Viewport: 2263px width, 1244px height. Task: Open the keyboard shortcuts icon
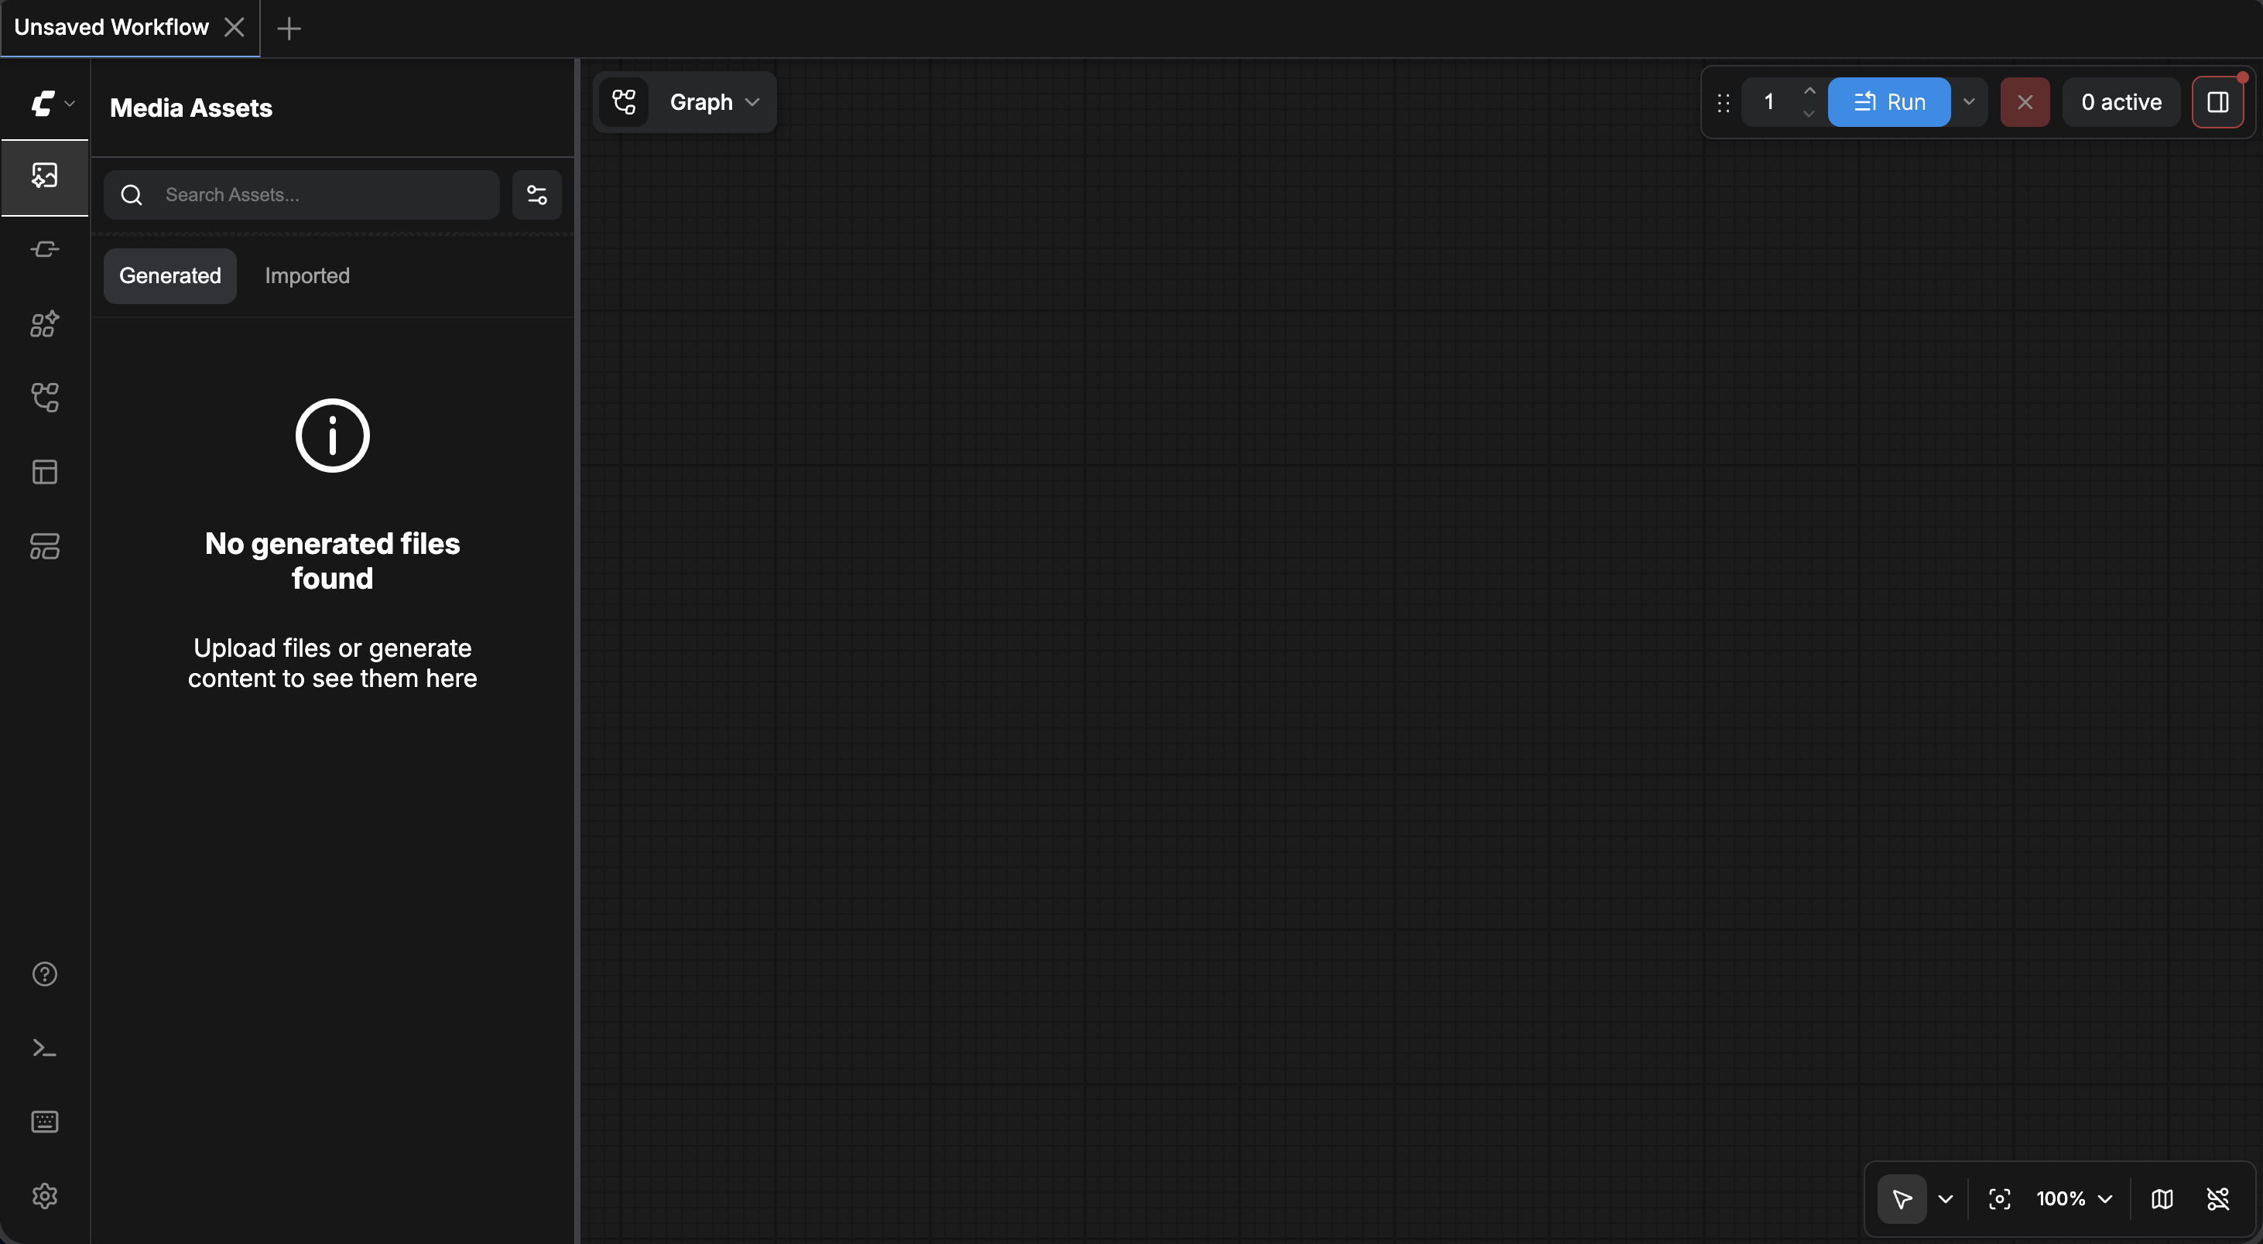tap(45, 1122)
